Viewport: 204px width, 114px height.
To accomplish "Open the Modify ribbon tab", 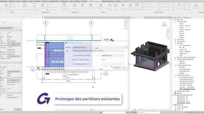I will tap(118, 1).
